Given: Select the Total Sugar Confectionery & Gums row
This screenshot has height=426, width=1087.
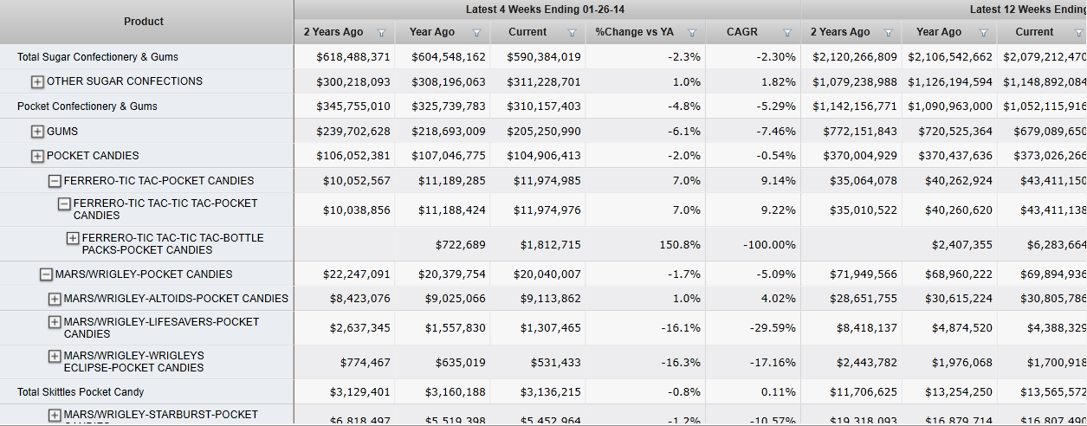Looking at the screenshot, I should click(x=98, y=57).
